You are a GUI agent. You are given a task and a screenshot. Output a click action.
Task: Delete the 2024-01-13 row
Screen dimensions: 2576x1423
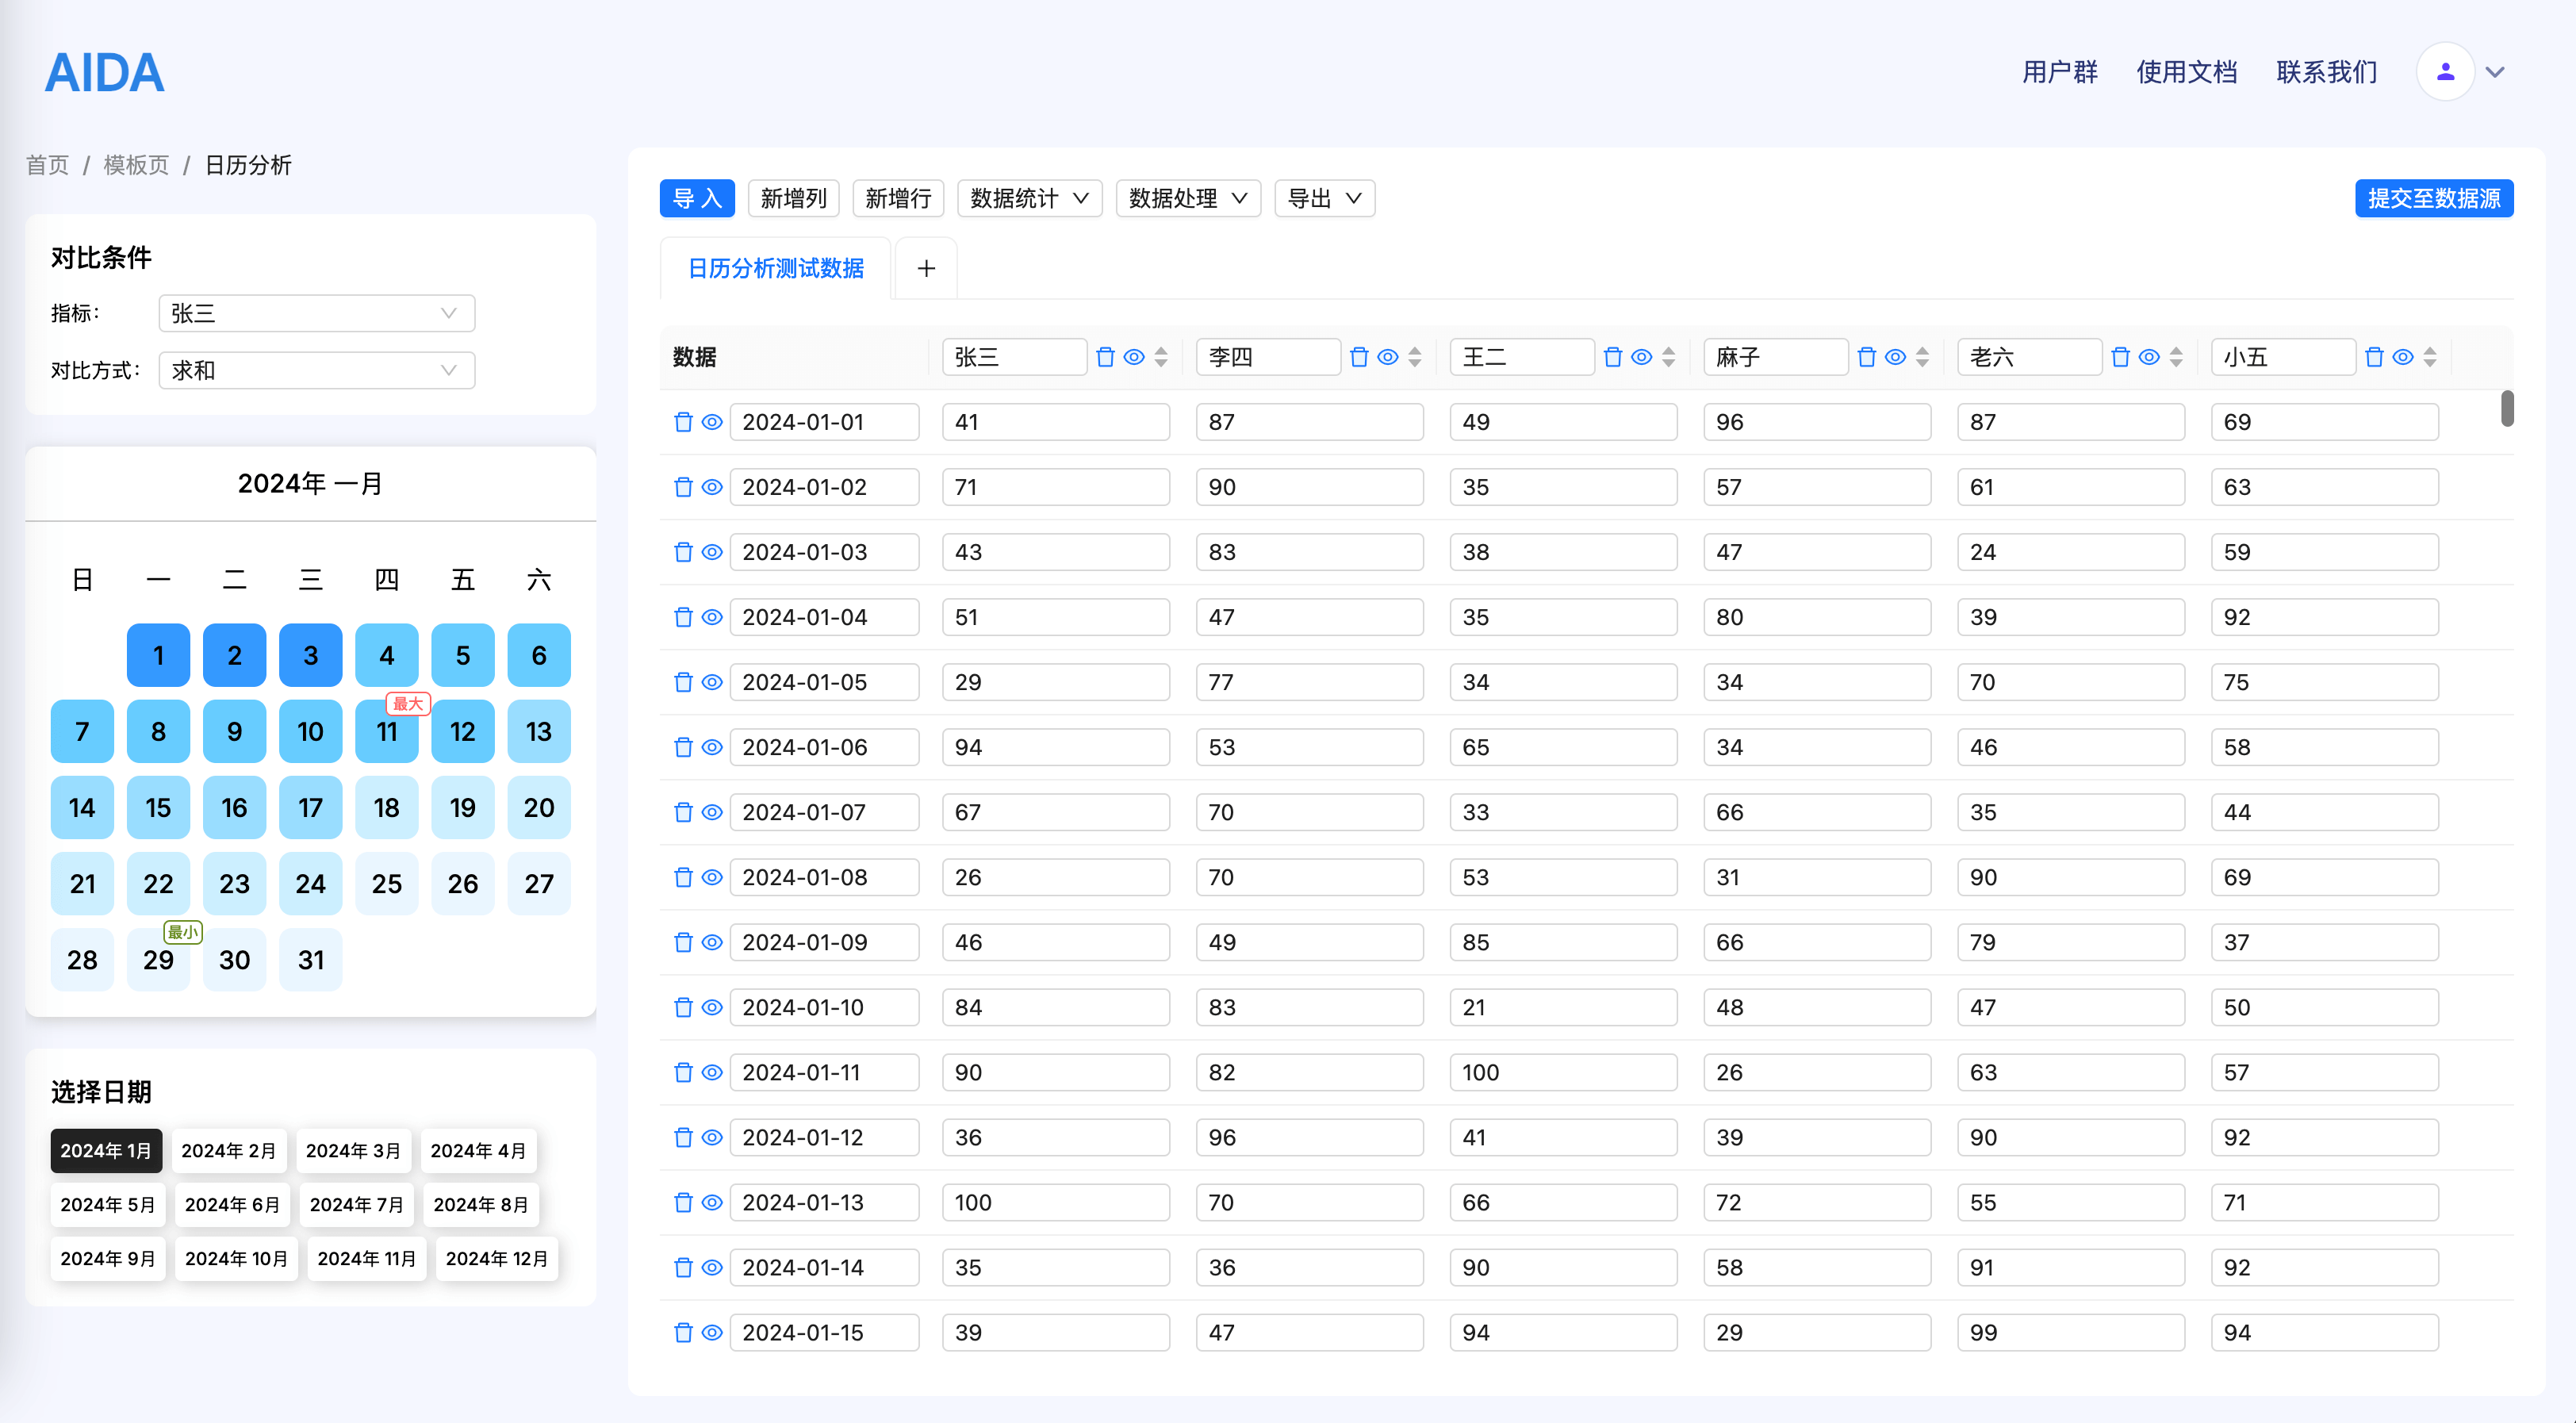point(684,1202)
